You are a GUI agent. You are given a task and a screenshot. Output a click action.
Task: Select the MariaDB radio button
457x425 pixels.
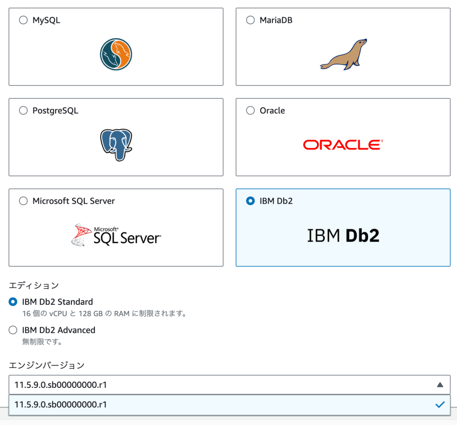point(250,20)
